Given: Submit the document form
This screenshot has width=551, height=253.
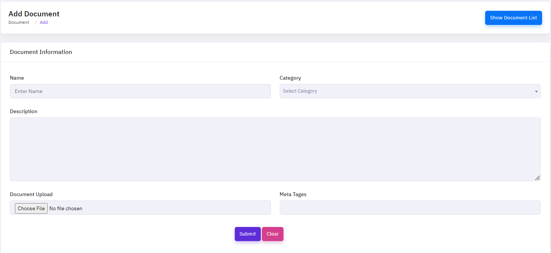Looking at the screenshot, I should (247, 234).
